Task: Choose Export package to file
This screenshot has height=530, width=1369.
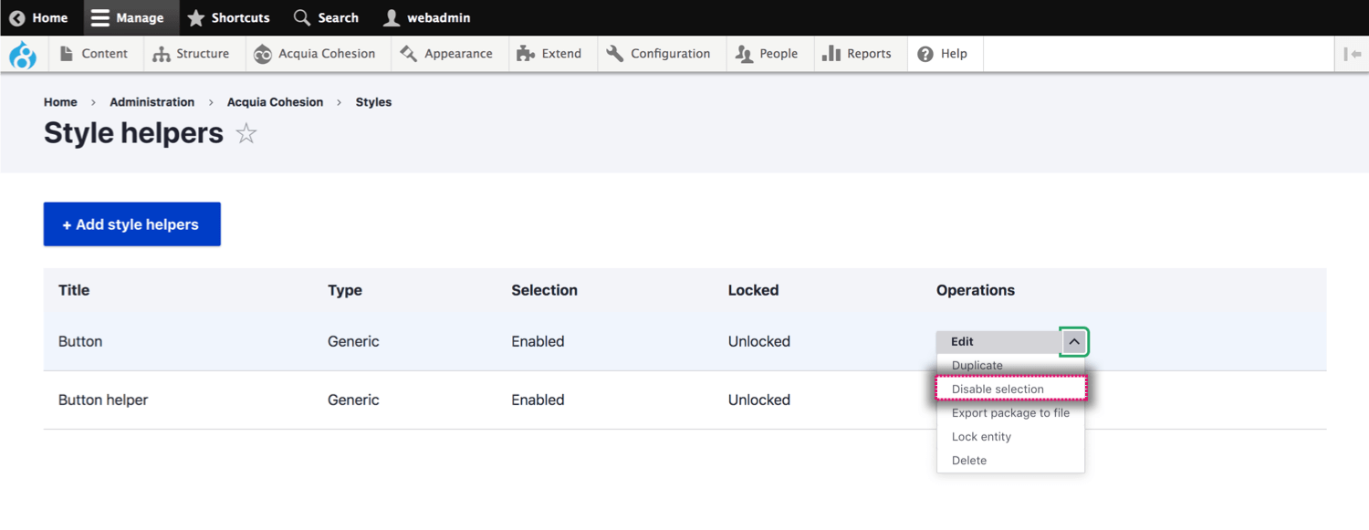Action: coord(1010,412)
